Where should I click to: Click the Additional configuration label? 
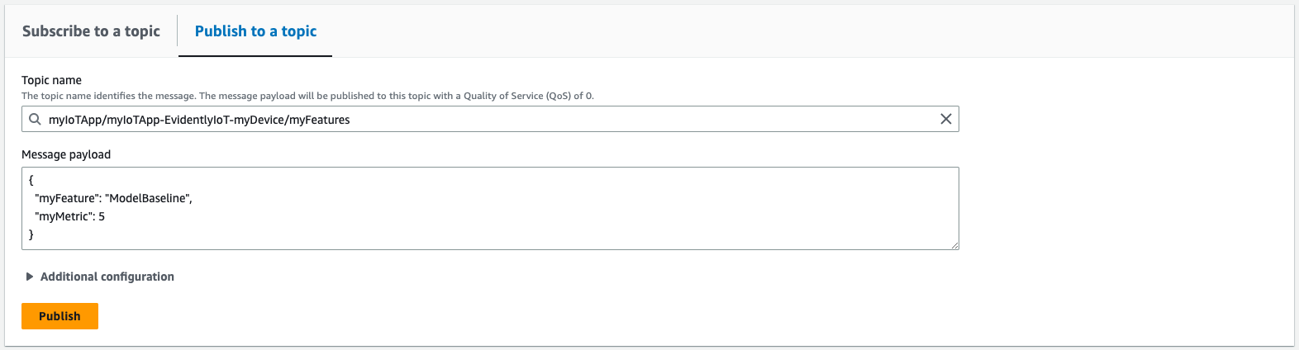(107, 277)
